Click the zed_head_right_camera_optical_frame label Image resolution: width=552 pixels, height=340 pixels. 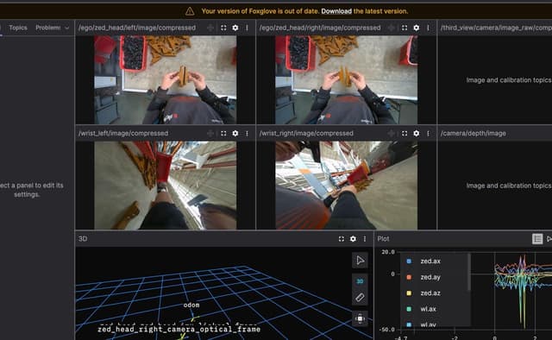click(x=179, y=329)
